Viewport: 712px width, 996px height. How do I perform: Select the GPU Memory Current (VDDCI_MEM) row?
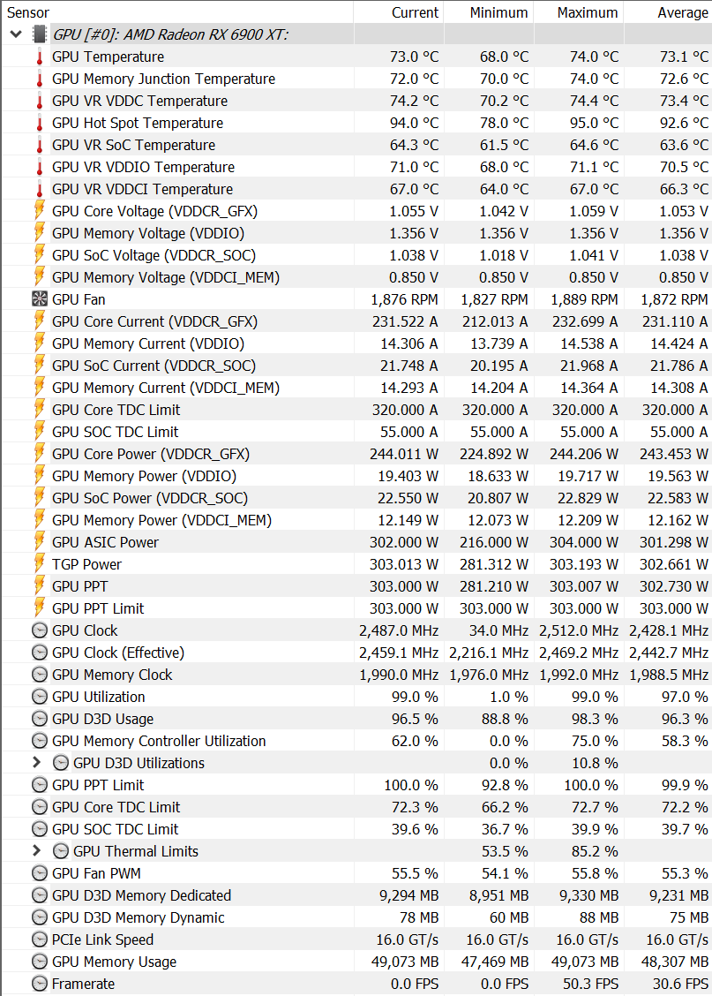pyautogui.click(x=356, y=388)
